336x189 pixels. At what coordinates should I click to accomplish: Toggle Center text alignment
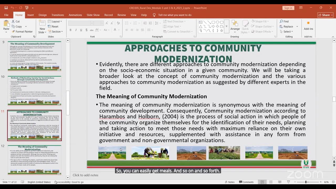click(132, 30)
